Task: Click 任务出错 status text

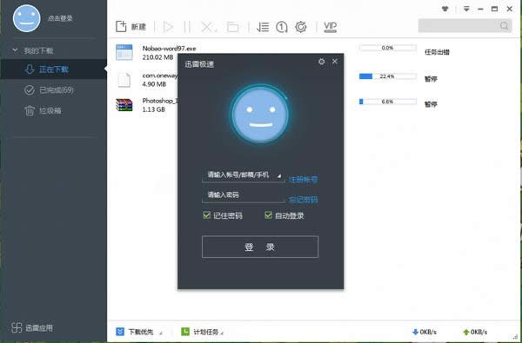Action: pyautogui.click(x=437, y=52)
